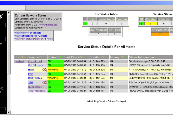
Task: Sort Last Check column ascending arrow
Action: point(81,57)
